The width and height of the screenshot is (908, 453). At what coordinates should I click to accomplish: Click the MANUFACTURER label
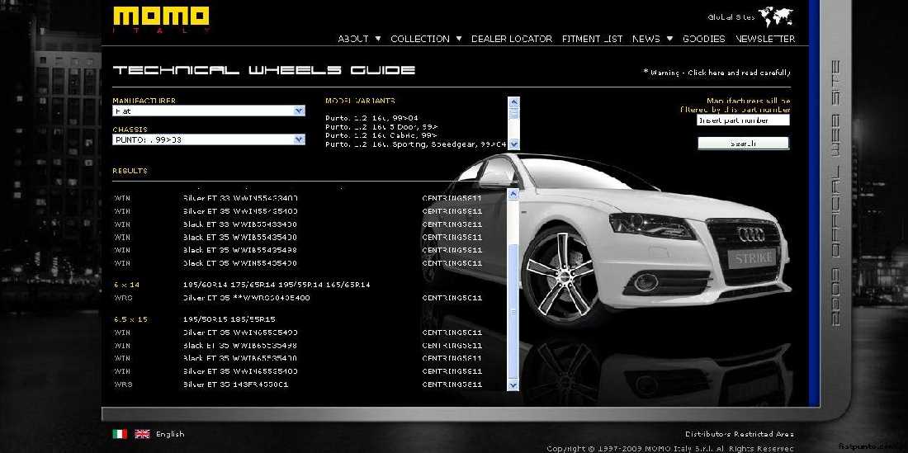tap(144, 101)
